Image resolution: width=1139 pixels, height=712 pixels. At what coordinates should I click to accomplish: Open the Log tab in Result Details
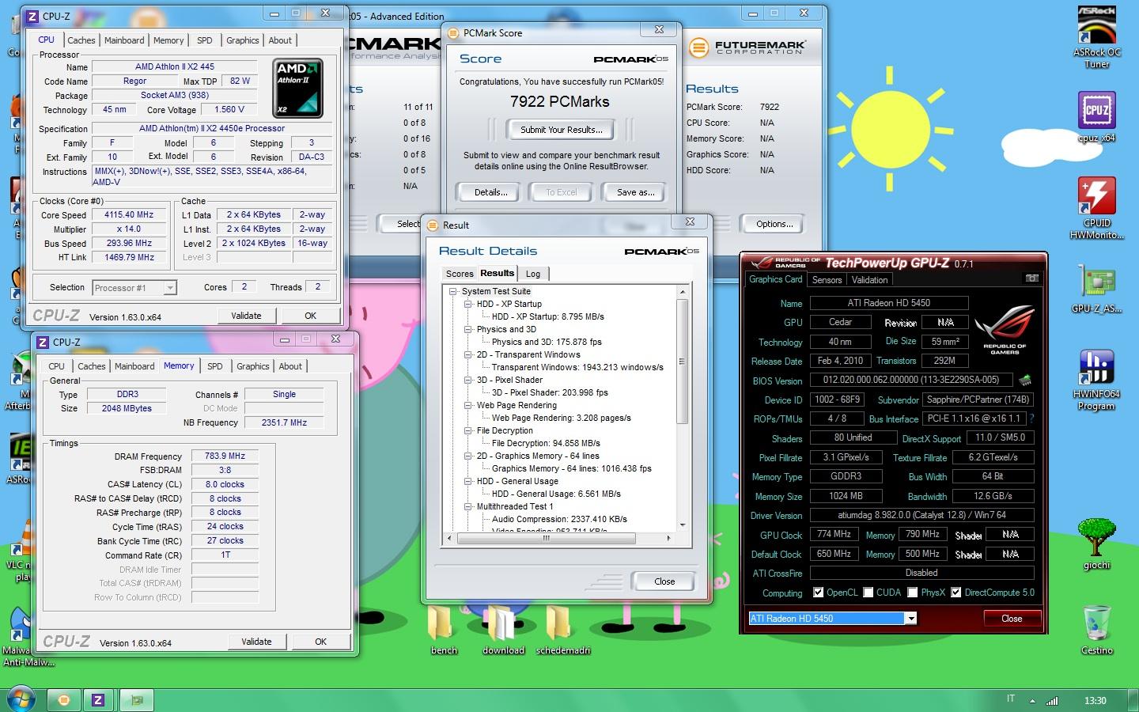coord(533,274)
